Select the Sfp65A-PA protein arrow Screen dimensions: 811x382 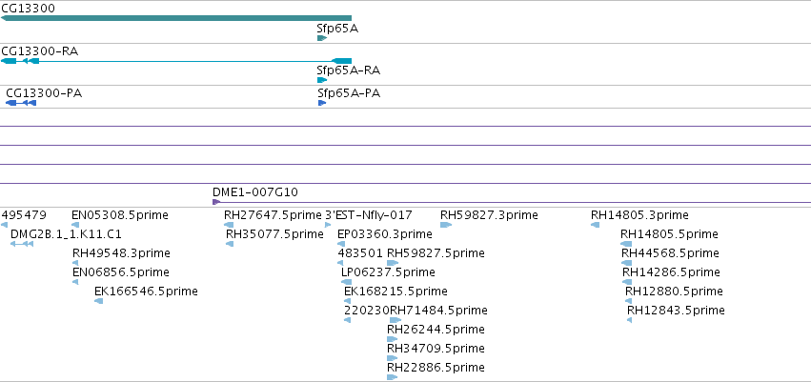(x=322, y=103)
